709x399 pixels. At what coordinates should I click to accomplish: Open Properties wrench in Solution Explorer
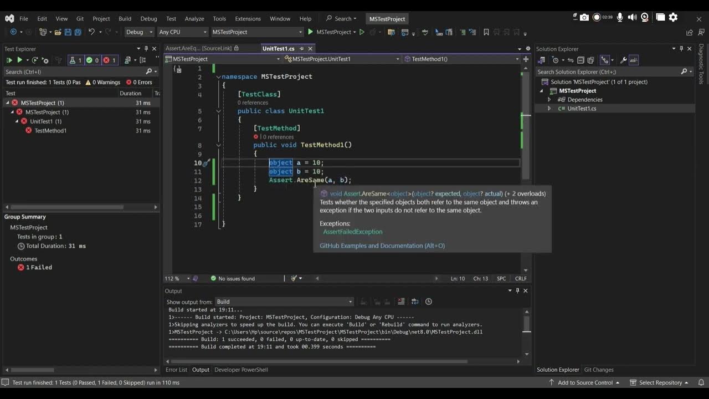tap(624, 60)
